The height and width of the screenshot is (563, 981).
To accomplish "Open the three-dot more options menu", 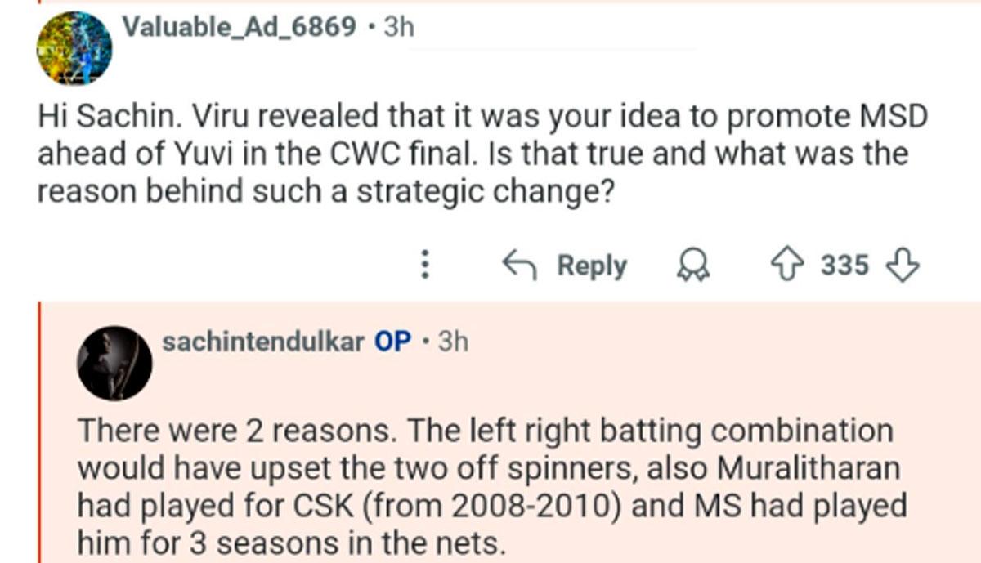I will click(425, 265).
